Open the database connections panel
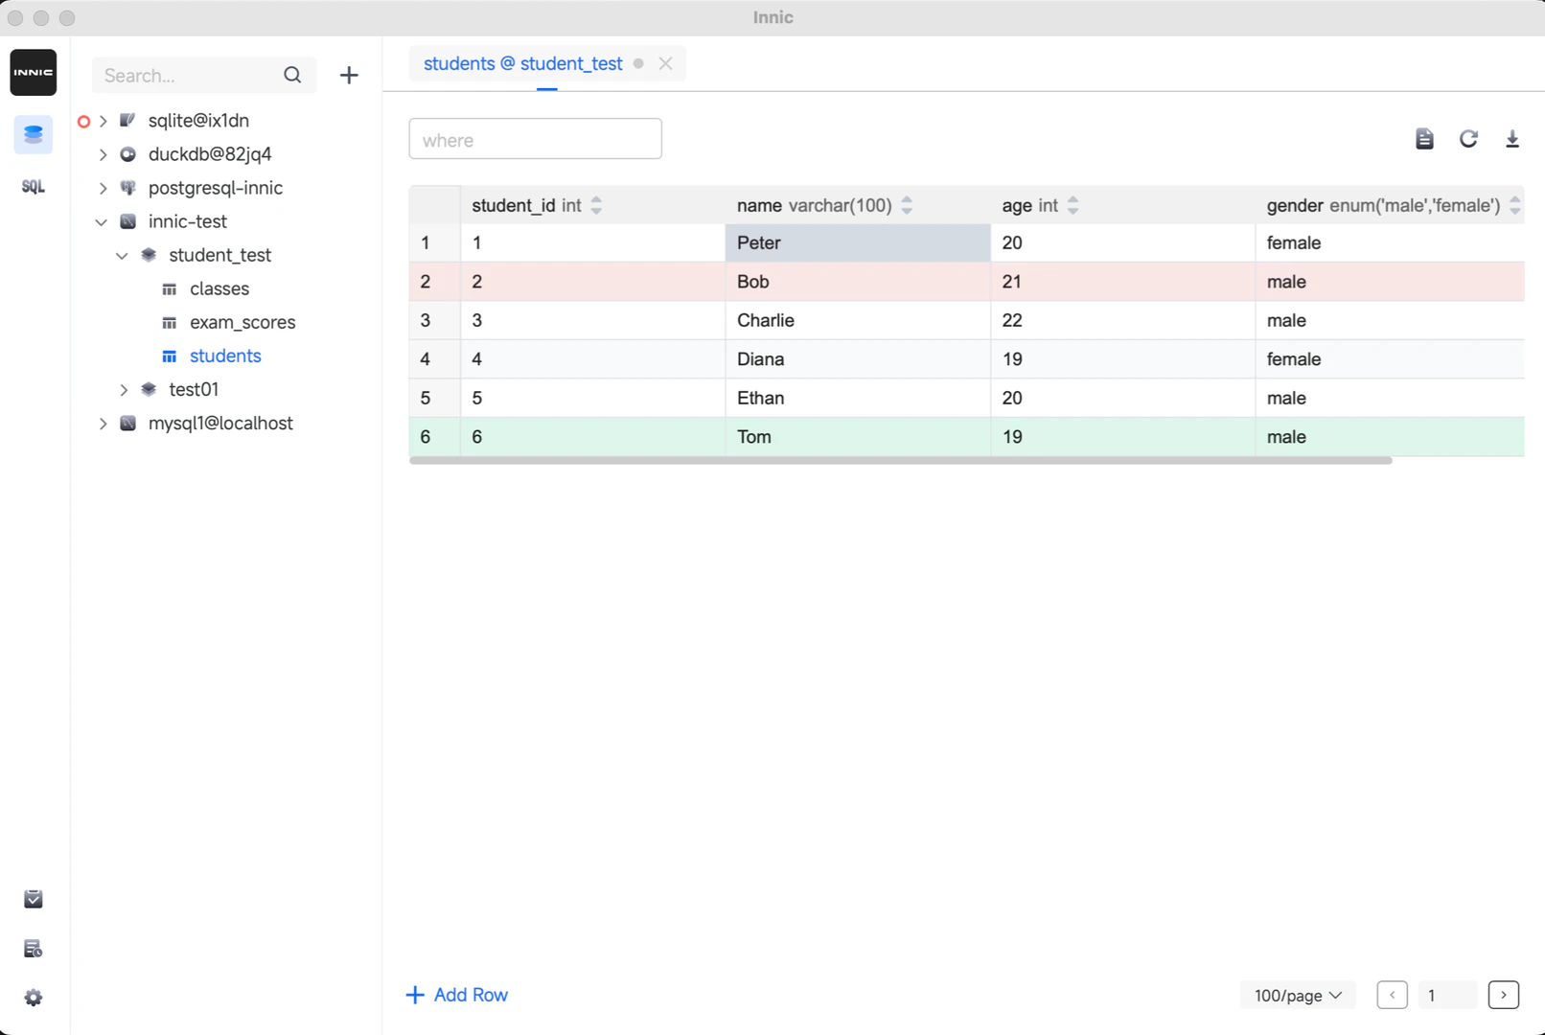The height and width of the screenshot is (1035, 1545). pos(33,134)
